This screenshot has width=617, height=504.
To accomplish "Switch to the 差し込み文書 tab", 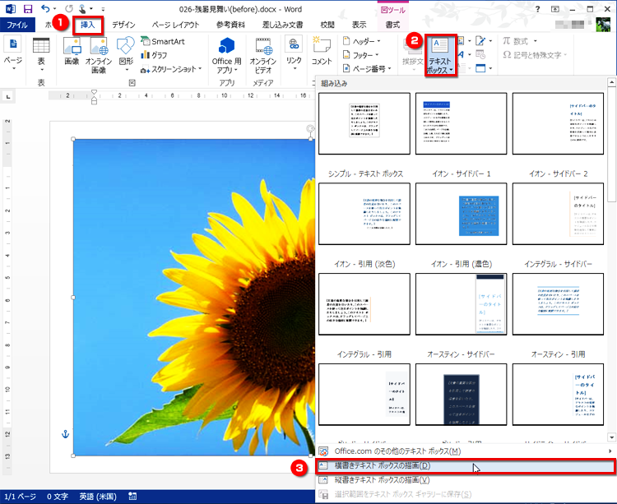I will [282, 25].
